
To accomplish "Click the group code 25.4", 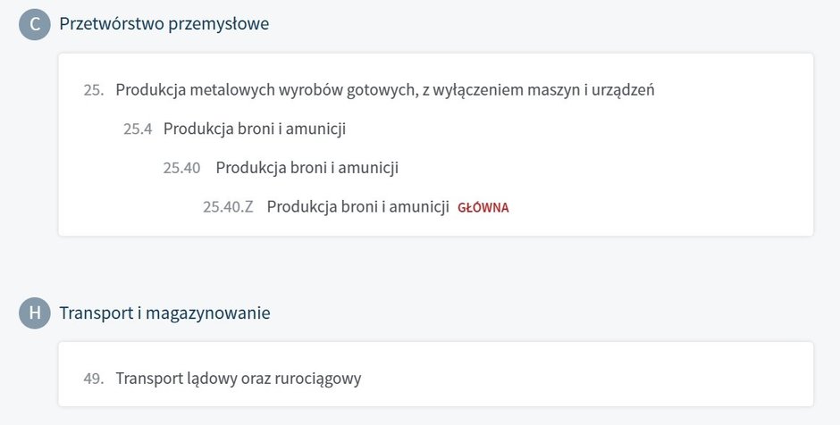I will click(x=138, y=129).
